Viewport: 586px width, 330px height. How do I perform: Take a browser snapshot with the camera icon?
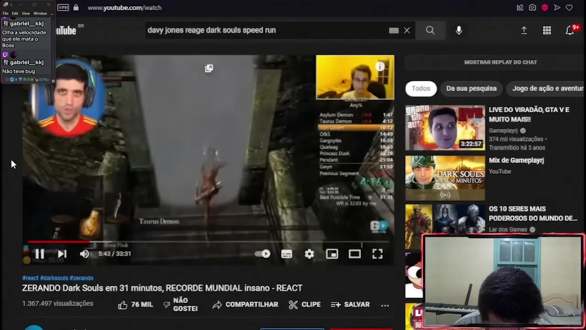pyautogui.click(x=532, y=7)
